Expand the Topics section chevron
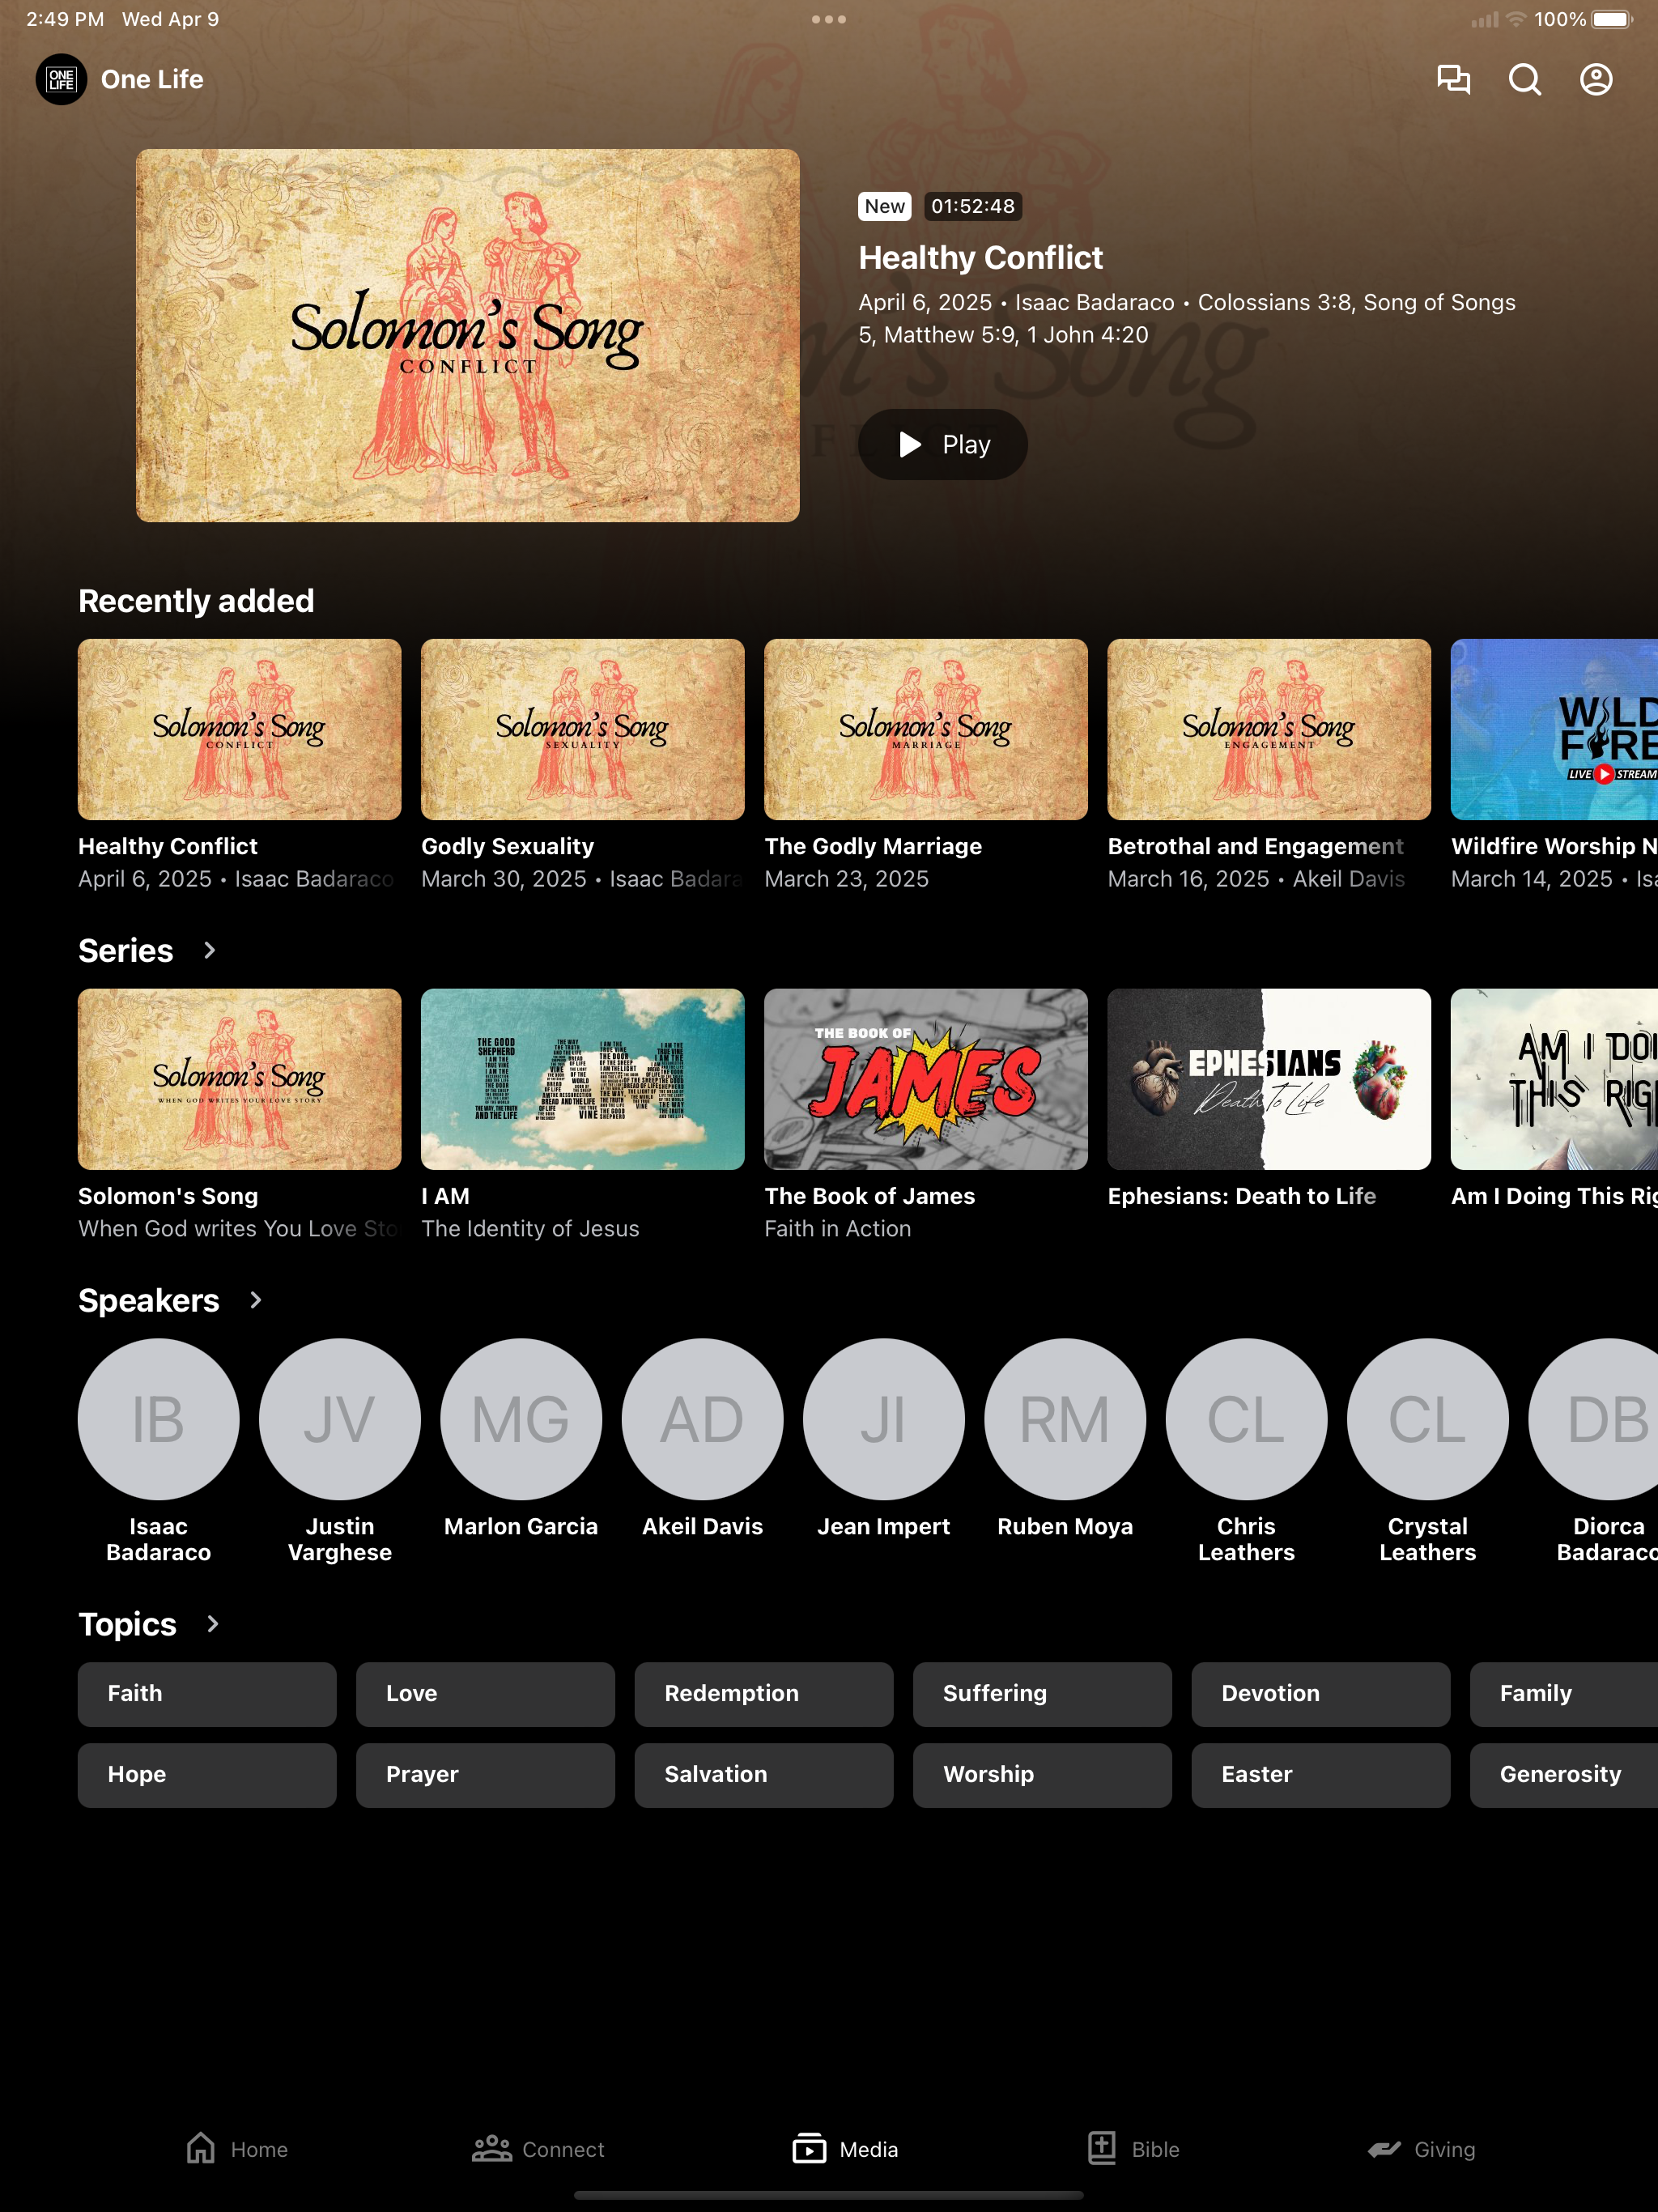This screenshot has width=1658, height=2212. click(212, 1624)
